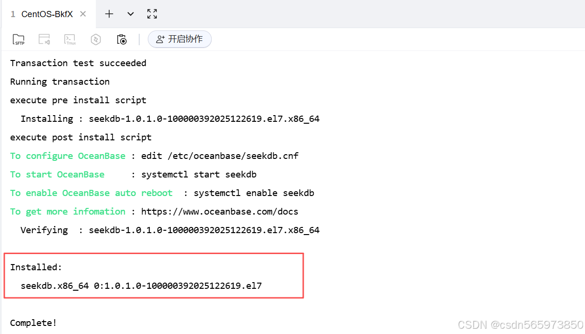The image size is (585, 334).
Task: Close the CentOS-BkfX tab
Action: click(x=83, y=14)
